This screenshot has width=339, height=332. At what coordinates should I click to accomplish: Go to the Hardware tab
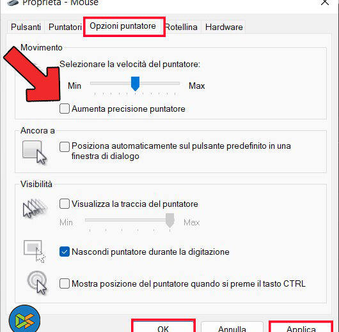[224, 27]
